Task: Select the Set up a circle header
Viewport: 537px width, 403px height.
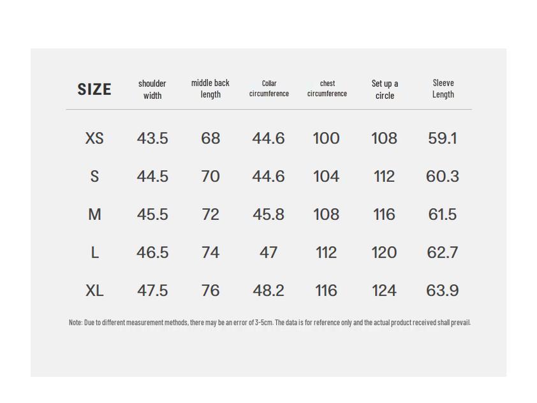Action: (x=385, y=89)
